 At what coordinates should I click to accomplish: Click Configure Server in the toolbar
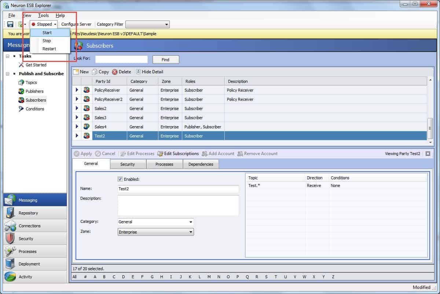76,24
